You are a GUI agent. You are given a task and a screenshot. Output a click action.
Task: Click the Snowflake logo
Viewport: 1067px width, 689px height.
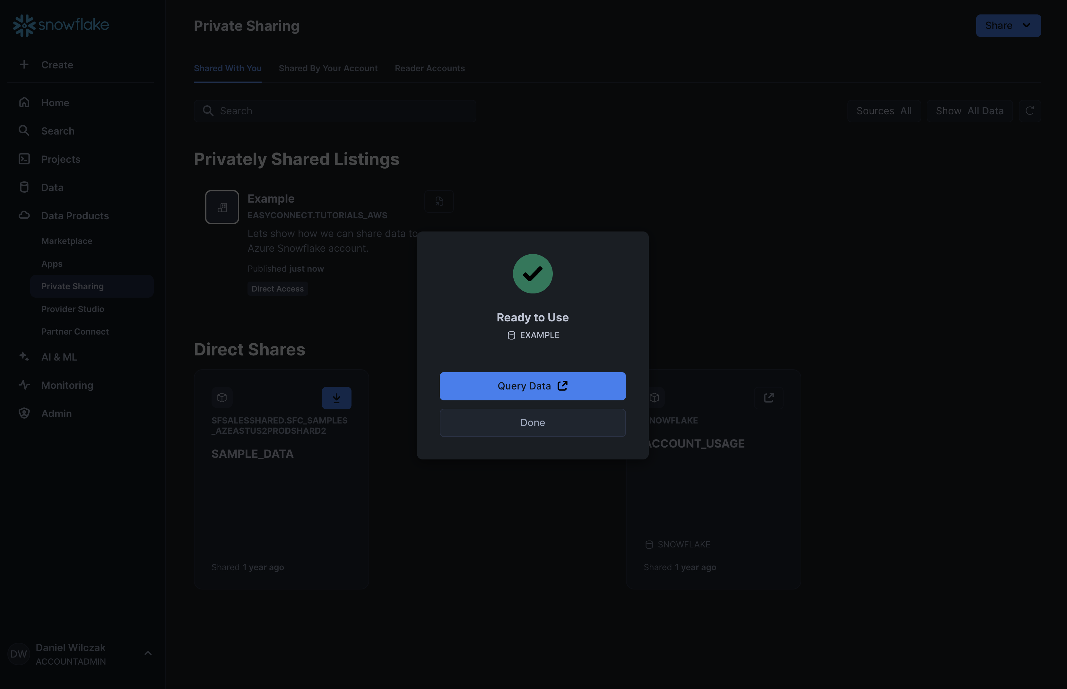click(x=61, y=25)
